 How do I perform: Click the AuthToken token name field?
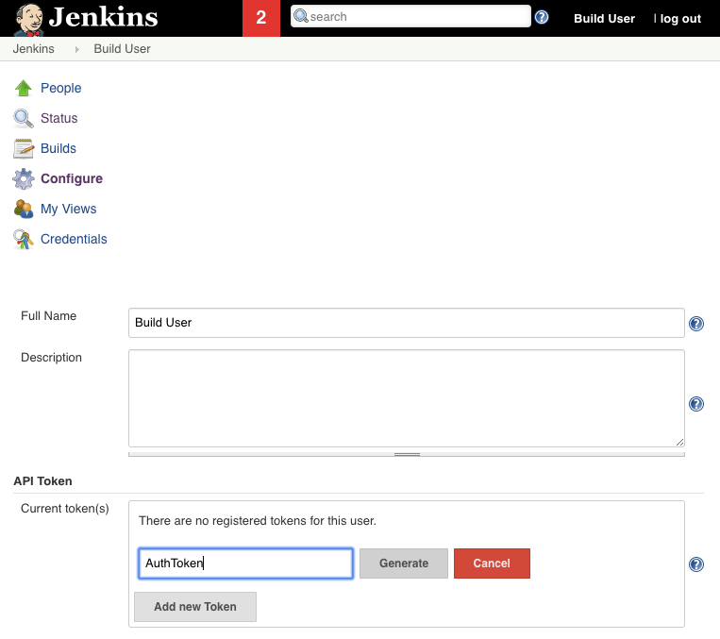click(245, 563)
